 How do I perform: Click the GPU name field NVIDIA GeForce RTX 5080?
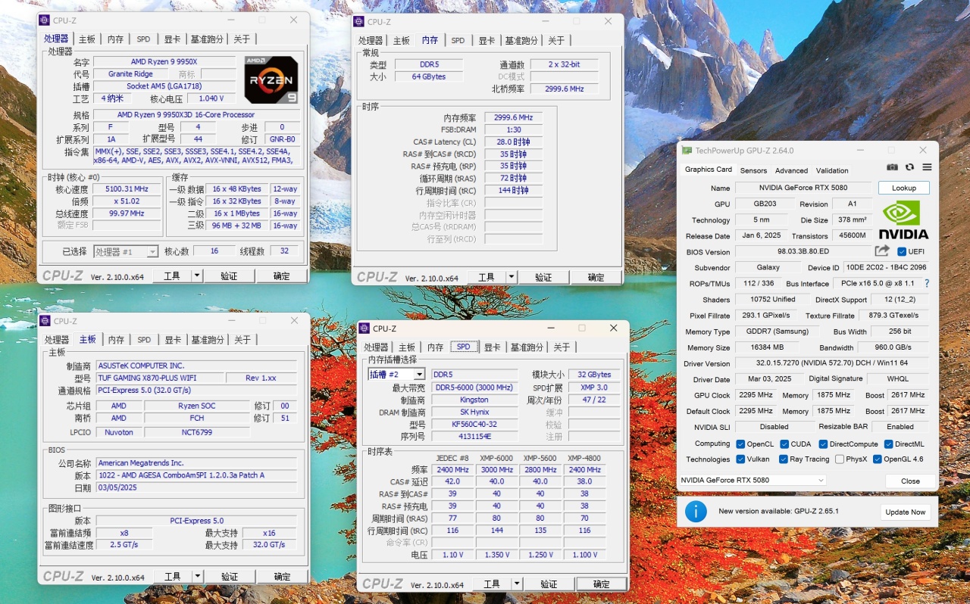803,188
